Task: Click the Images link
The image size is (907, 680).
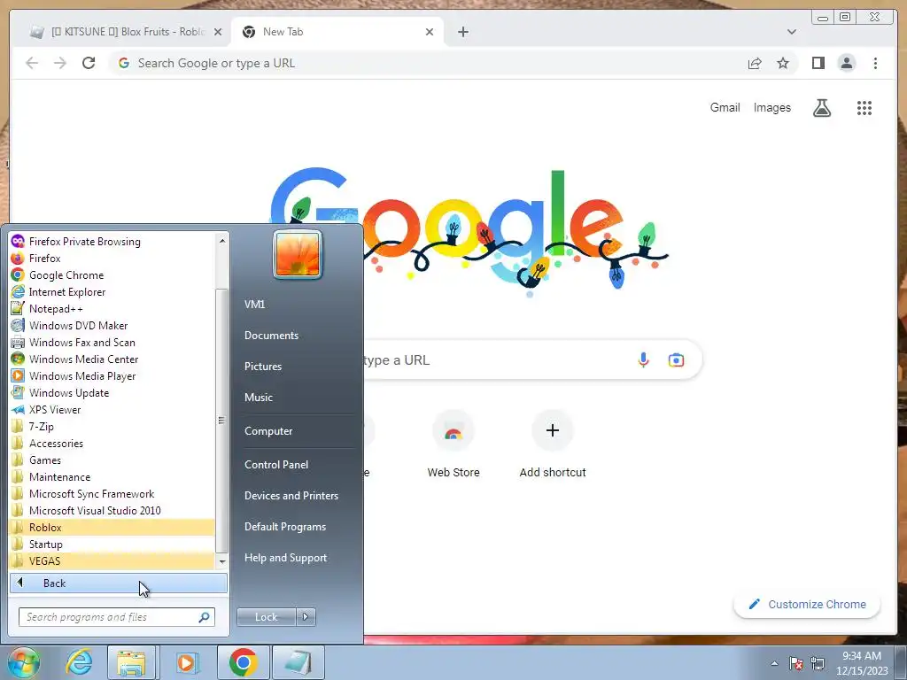Action: [x=771, y=107]
